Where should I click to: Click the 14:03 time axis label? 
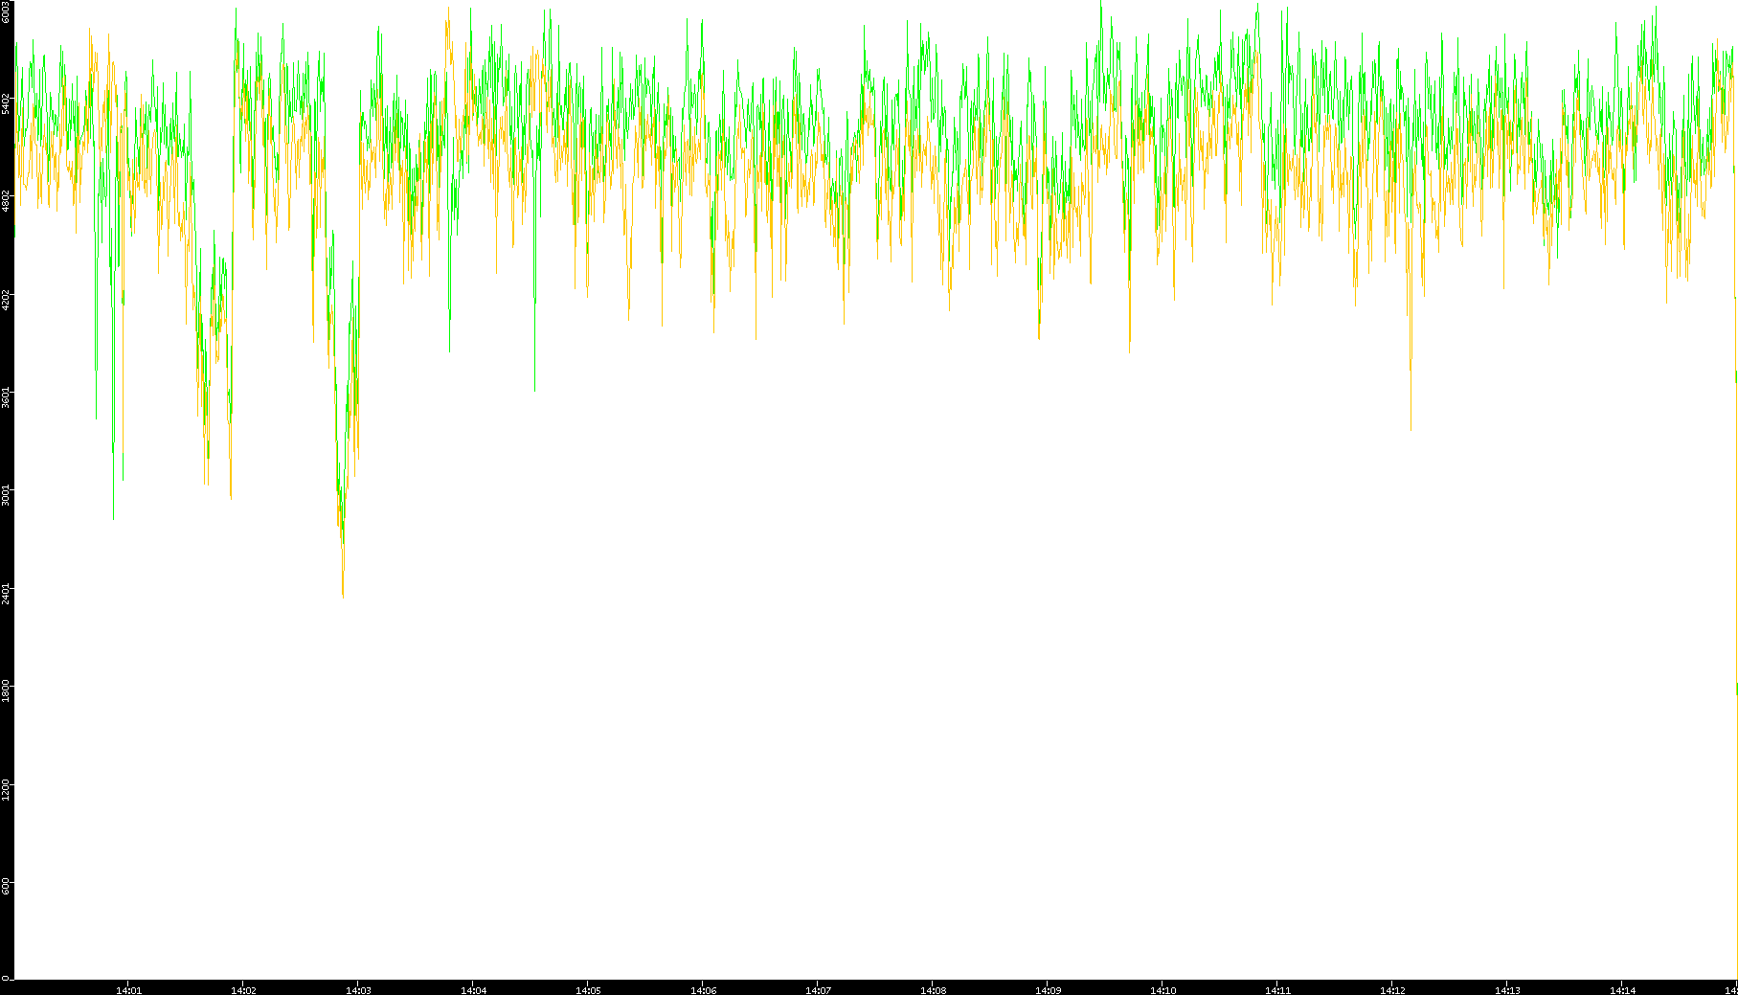358,990
